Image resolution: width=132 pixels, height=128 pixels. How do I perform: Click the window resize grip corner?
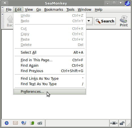pos(129,124)
